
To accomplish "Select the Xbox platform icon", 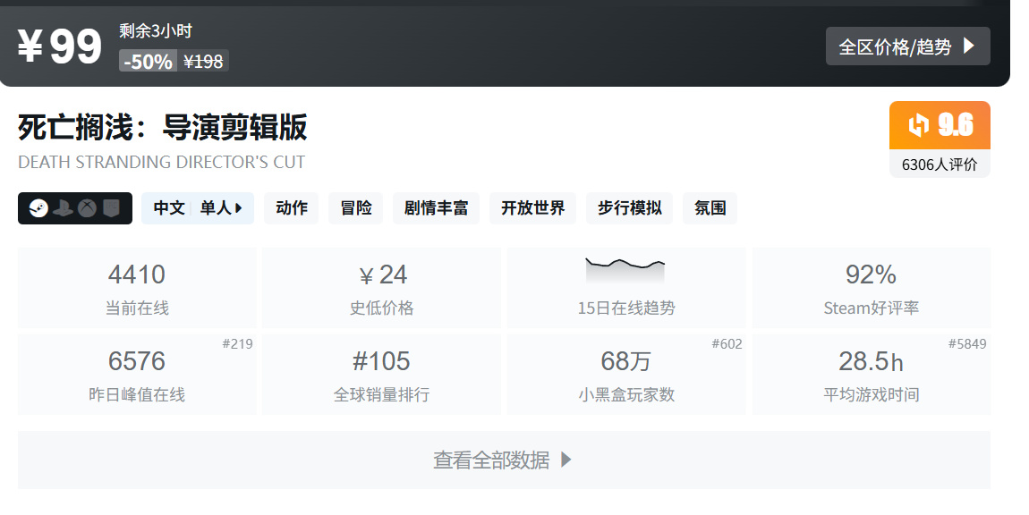I will [x=88, y=208].
